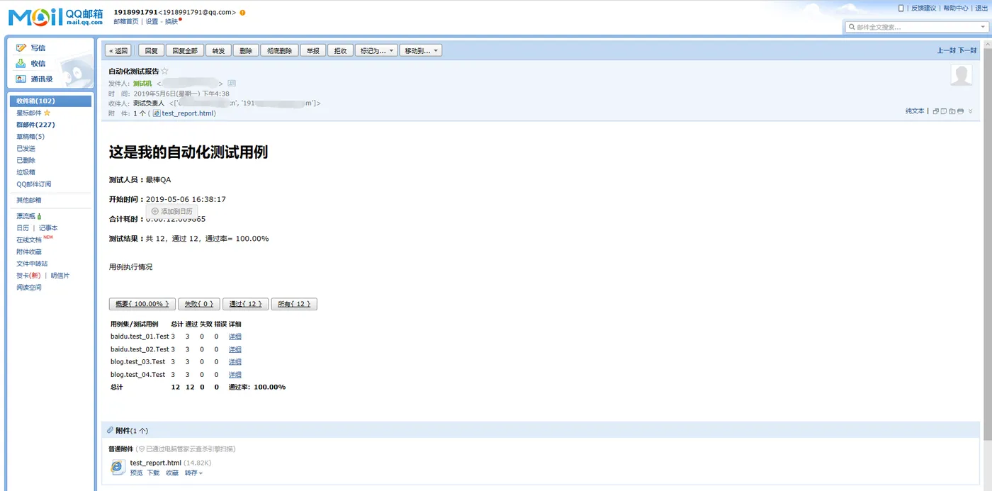Click the 通过{ 12 } filter button
This screenshot has height=491, width=992.
pyautogui.click(x=246, y=304)
